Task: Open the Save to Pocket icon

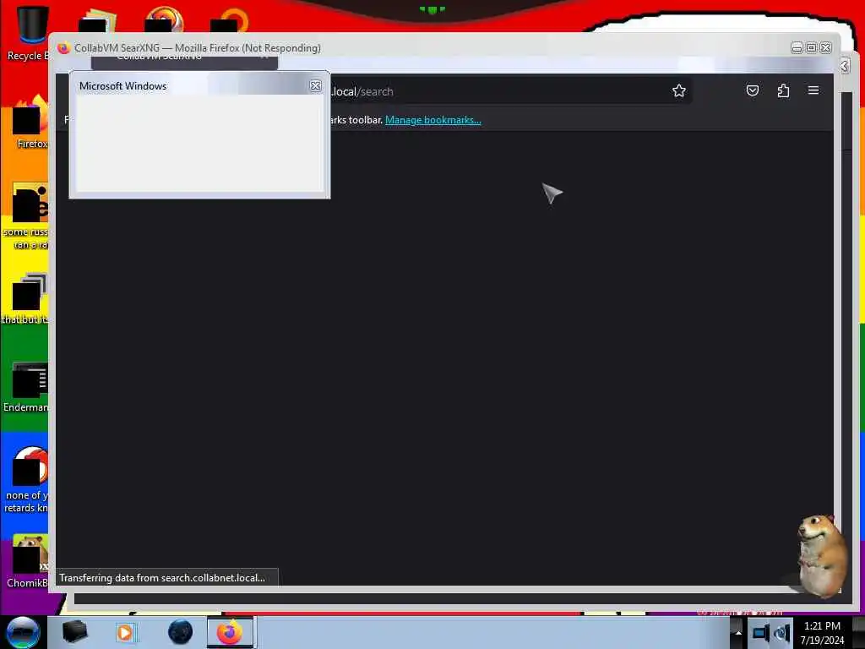Action: click(752, 90)
